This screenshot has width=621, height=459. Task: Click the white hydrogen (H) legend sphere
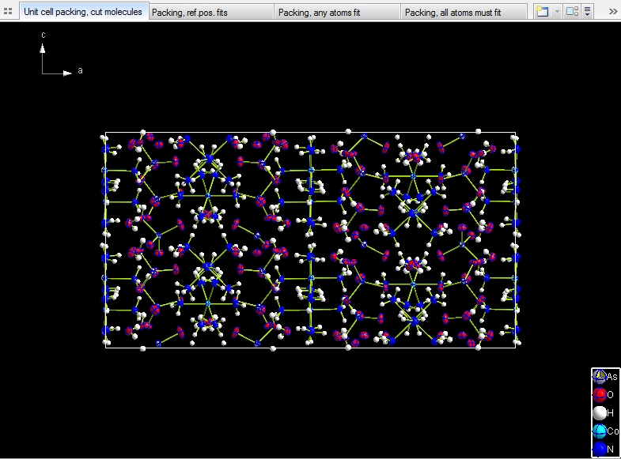tap(600, 413)
